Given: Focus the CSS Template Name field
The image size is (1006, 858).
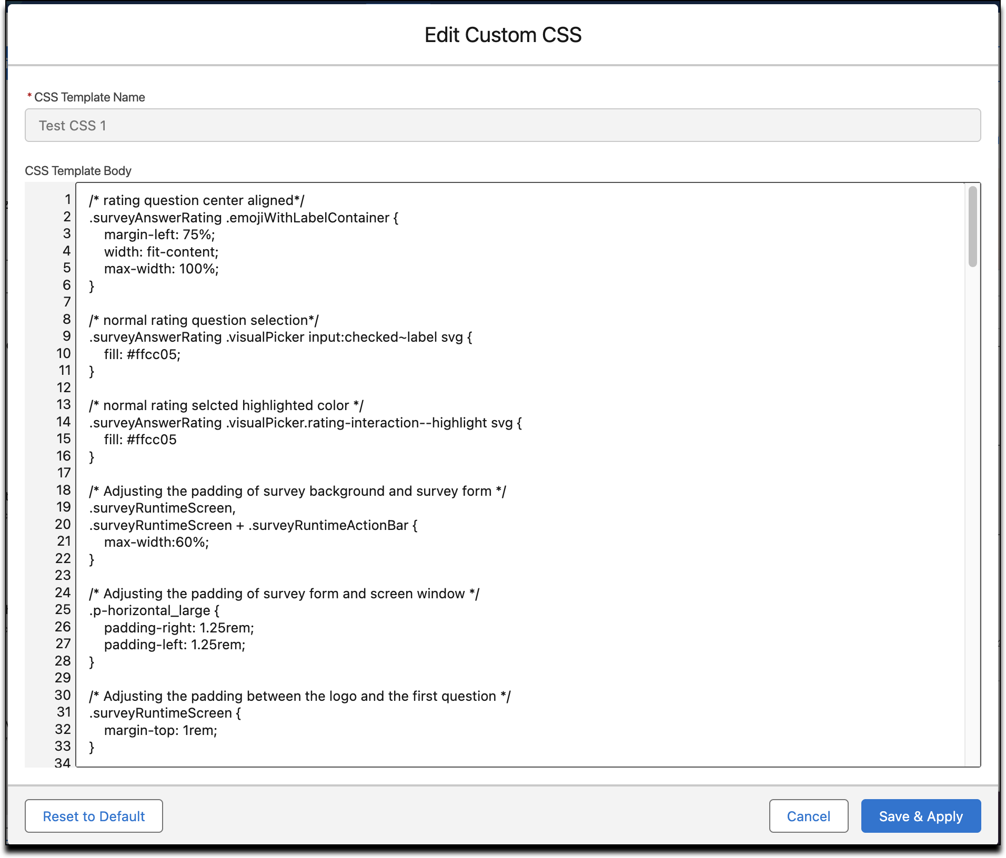Looking at the screenshot, I should pyautogui.click(x=502, y=125).
